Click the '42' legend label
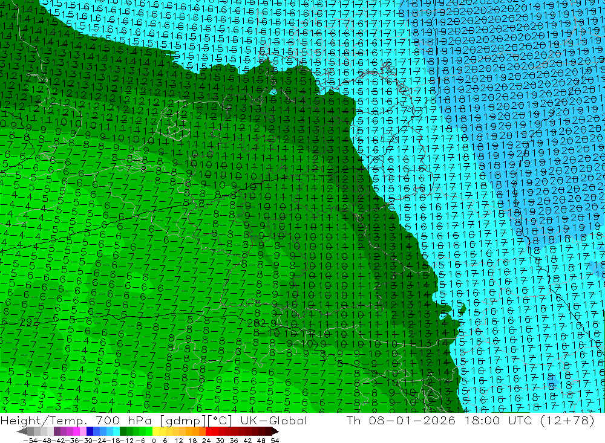Viewport: 605px width, 443px height. point(247,441)
